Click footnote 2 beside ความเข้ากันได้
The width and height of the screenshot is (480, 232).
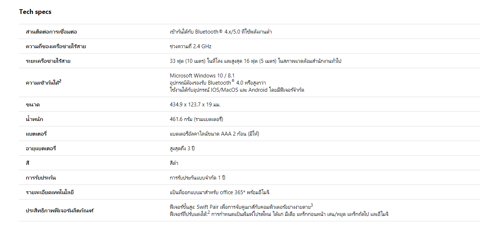point(60,81)
